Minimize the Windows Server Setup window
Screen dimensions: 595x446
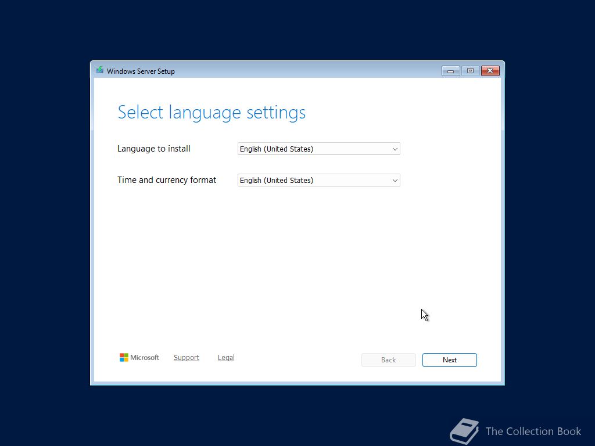(451, 71)
